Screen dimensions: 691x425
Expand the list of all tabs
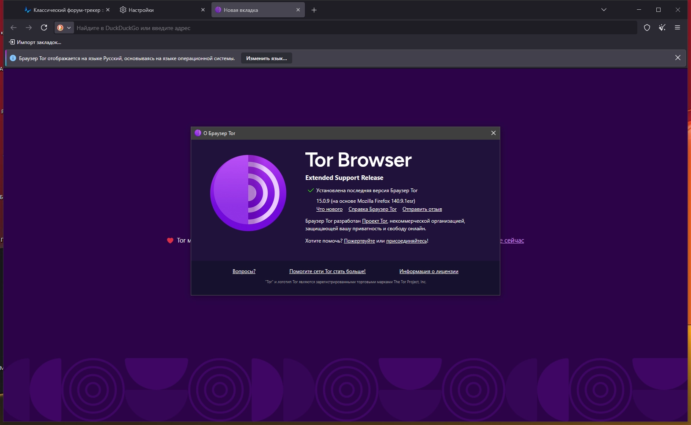pos(604,10)
